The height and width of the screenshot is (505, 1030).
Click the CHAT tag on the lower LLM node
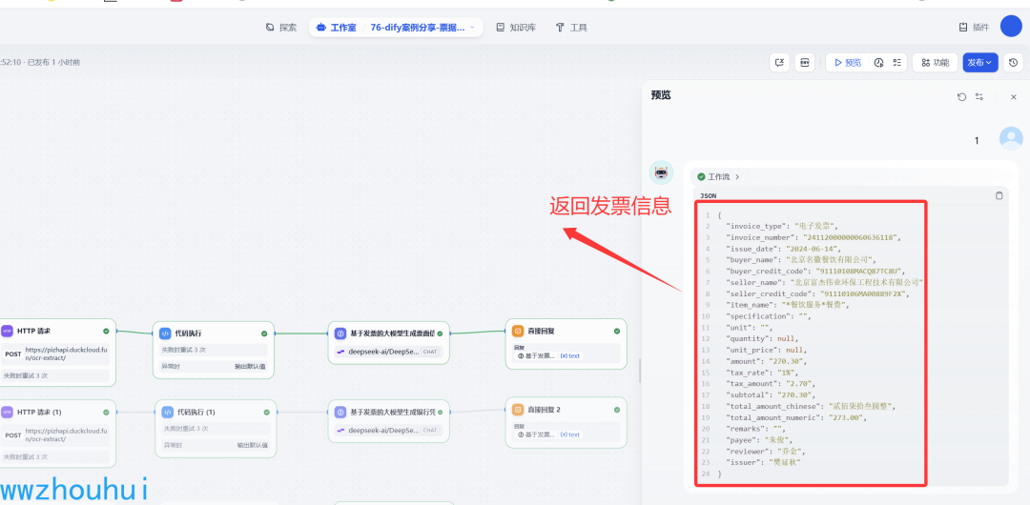429,430
